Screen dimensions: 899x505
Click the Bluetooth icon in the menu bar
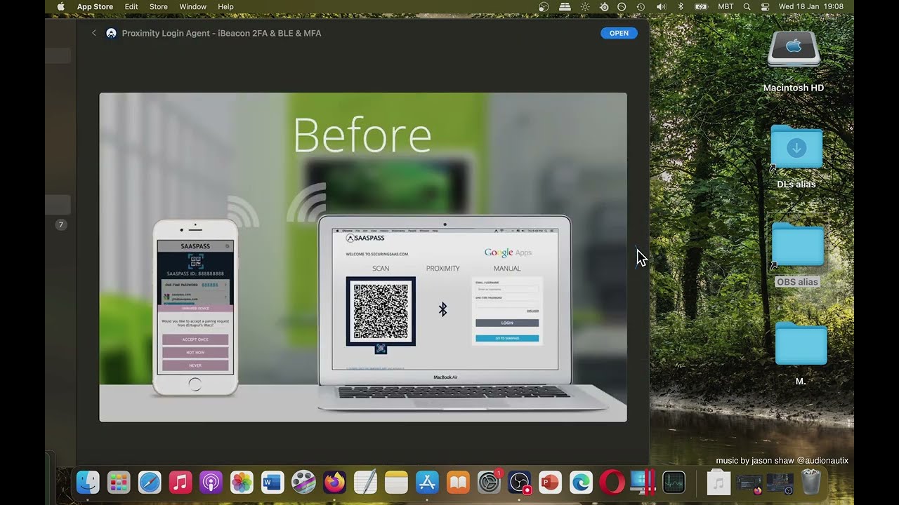[x=681, y=6]
